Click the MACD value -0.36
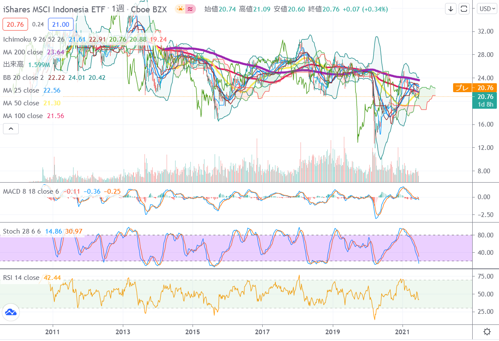 tap(92, 192)
